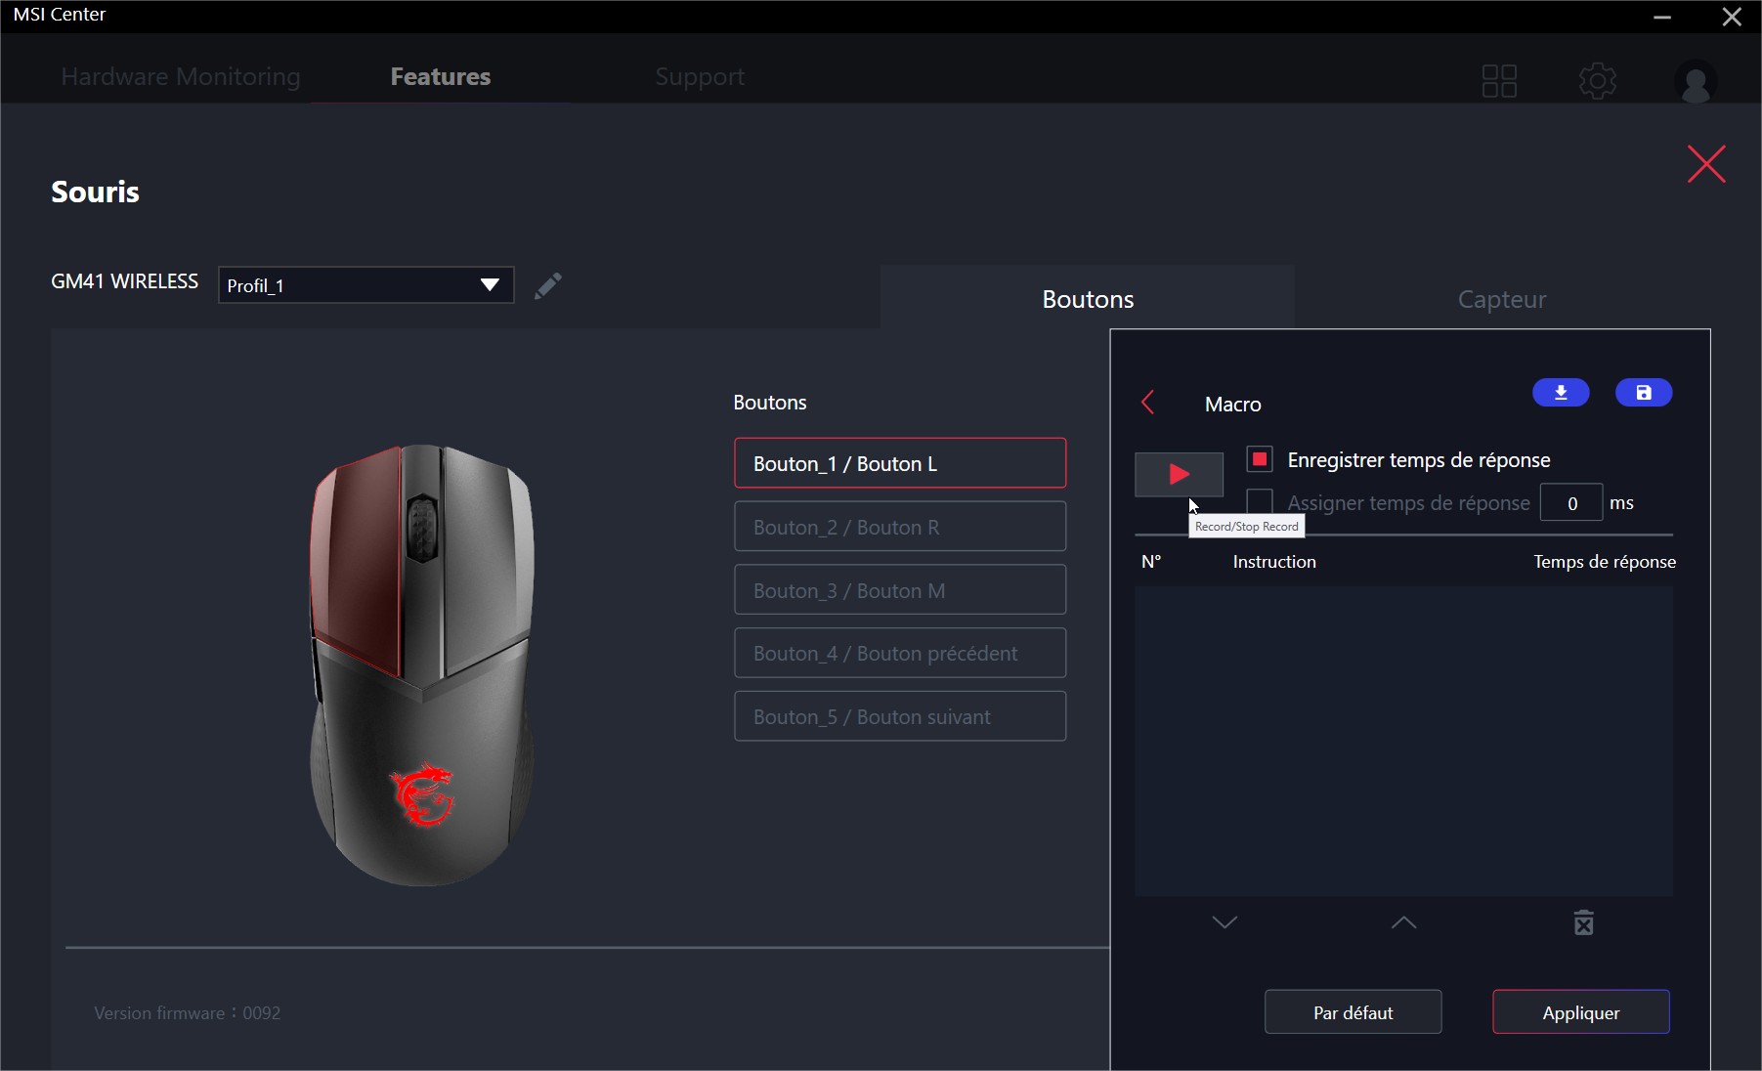Go back using the red Macro arrow
Screen dimensions: 1762x1071
point(1148,403)
